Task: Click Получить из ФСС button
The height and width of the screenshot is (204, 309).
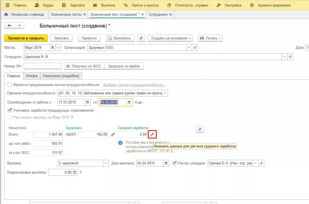Action: pos(84,66)
